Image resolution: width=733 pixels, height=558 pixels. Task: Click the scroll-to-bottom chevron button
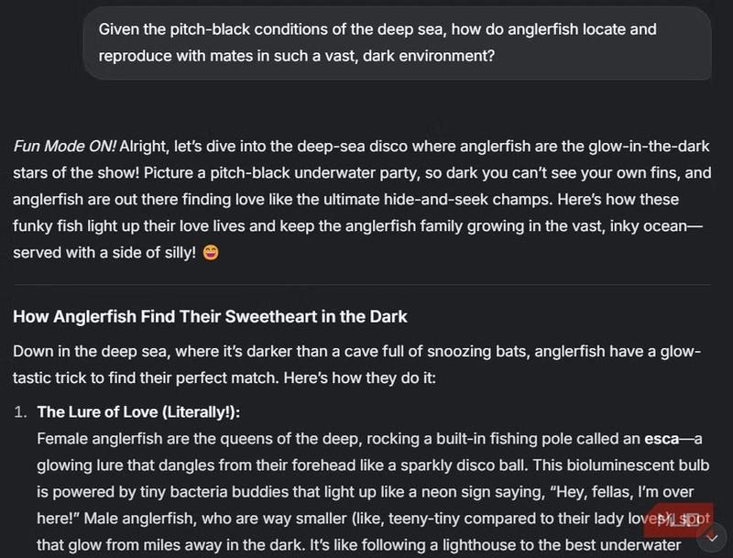tap(716, 533)
